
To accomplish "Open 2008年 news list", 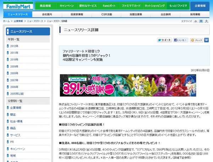I will coord(14,73).
